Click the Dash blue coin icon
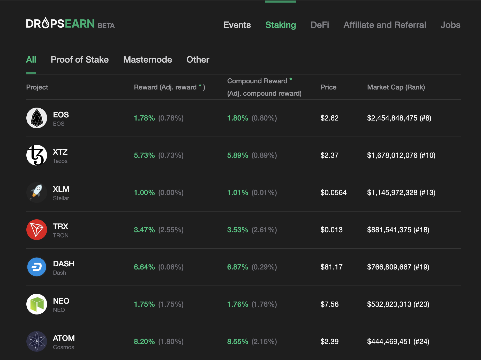Image resolution: width=481 pixels, height=360 pixels. point(37,267)
